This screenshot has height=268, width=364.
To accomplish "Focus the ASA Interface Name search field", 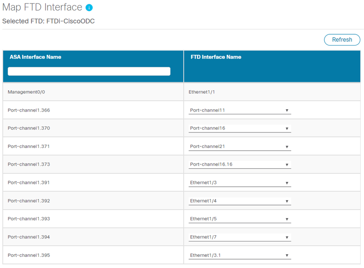I will coord(89,71).
